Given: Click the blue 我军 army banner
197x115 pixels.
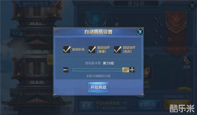Looking at the screenshot, I should (95, 19).
